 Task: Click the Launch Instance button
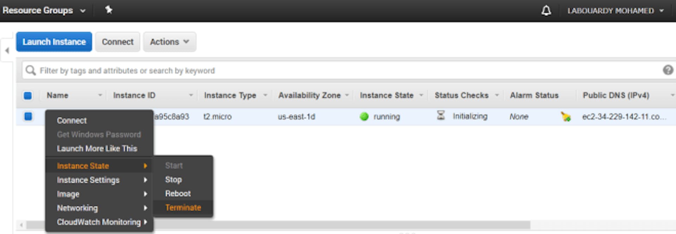(54, 42)
